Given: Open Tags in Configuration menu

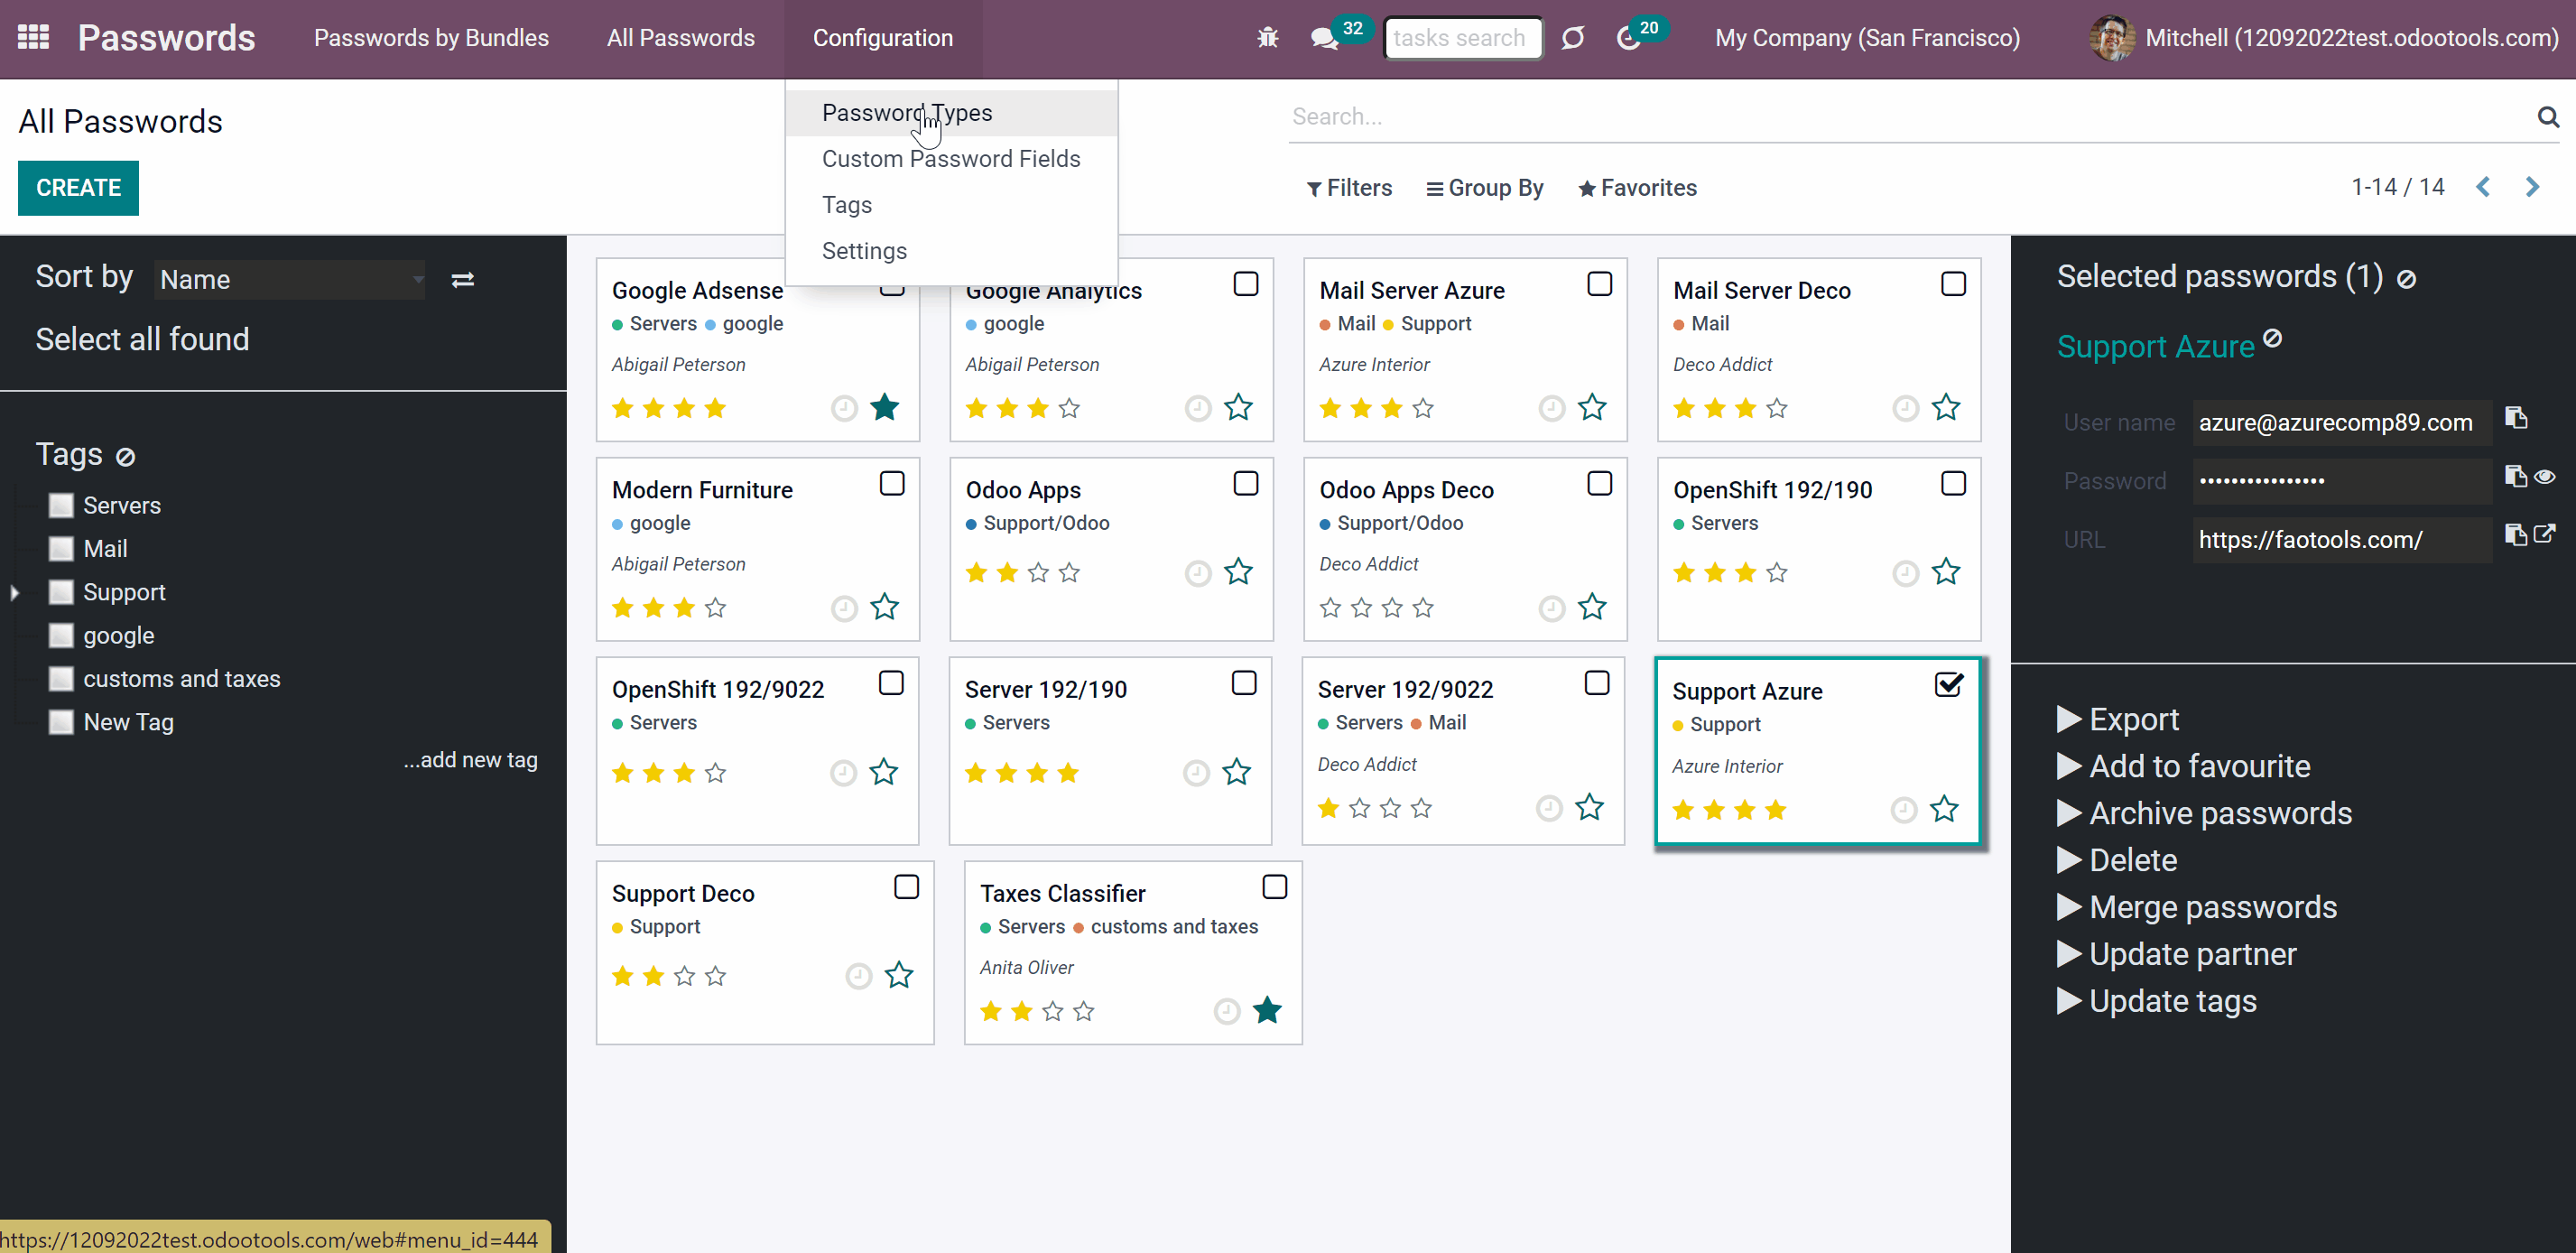Looking at the screenshot, I should tap(951, 205).
